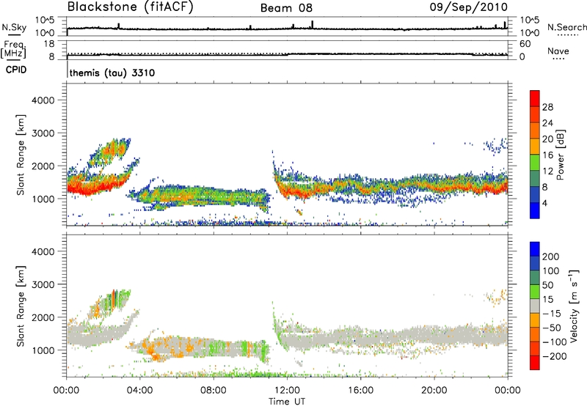This screenshot has width=587, height=406.
Task: Click the 'Power [dB]' color bar label
Action: [561, 155]
